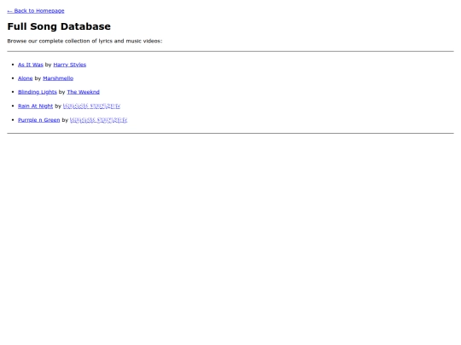The width and height of the screenshot is (461, 345).
Task: View artist Marshmello
Action: (x=58, y=78)
